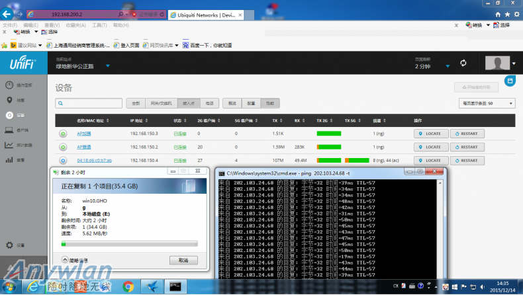Open the statistics line-chart icon in sidebar
Screen dimensions: 523x295
pos(9,145)
